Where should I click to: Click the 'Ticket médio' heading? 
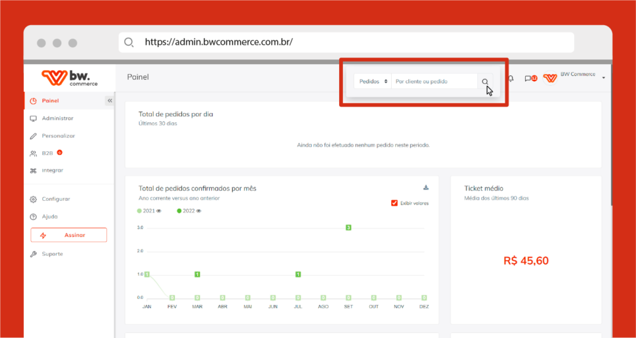(x=484, y=189)
